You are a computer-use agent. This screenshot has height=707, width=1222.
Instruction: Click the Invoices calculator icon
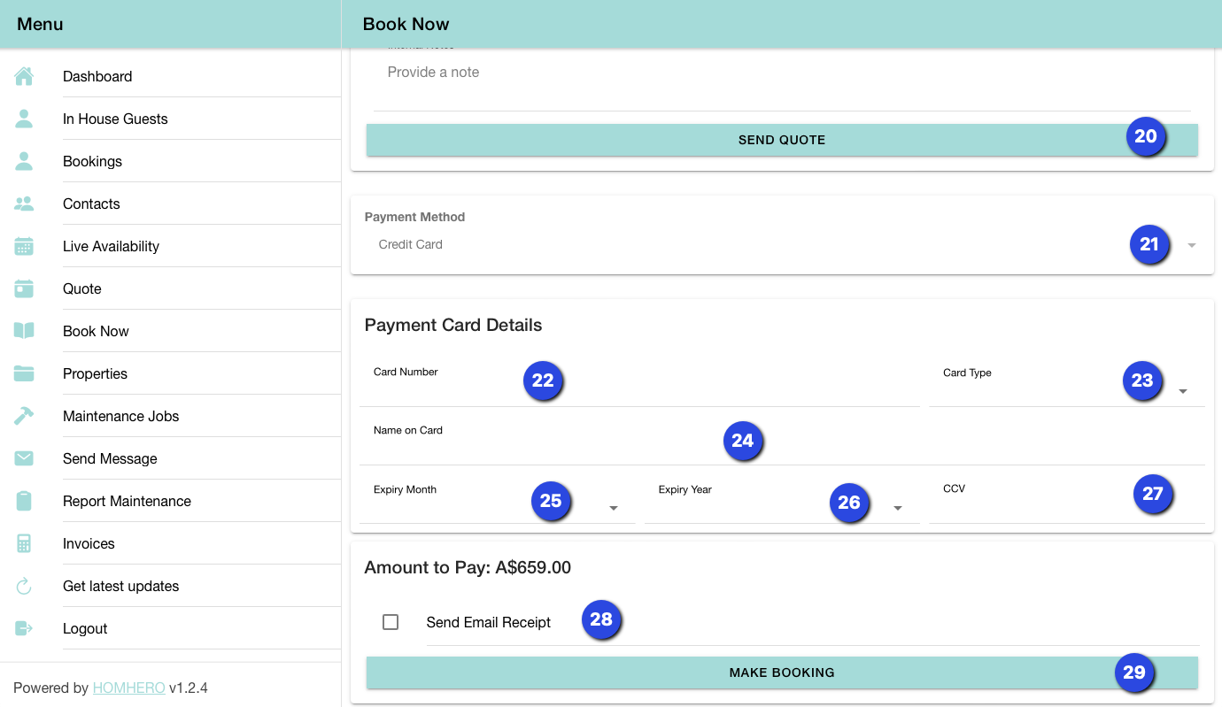(x=24, y=543)
